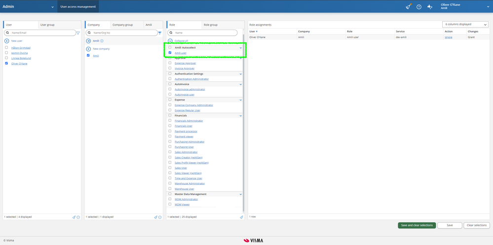Viewport: 493px width, 245px height.
Task: Click clear selection broom icon in User panel footer
Action: [x=74, y=217]
